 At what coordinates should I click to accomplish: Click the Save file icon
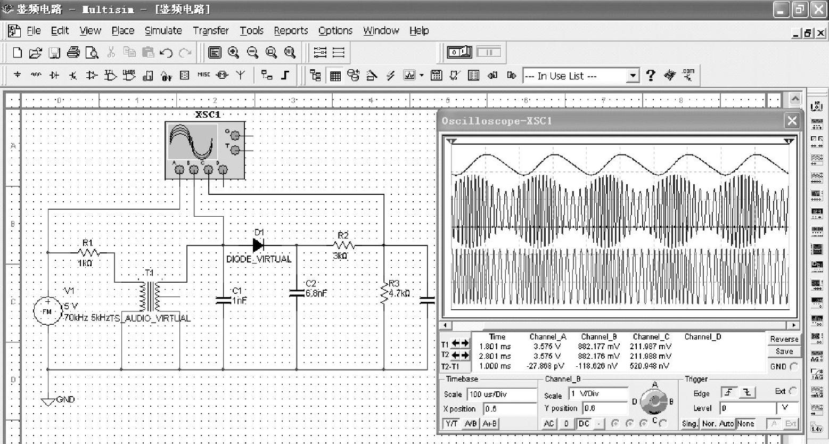click(54, 53)
